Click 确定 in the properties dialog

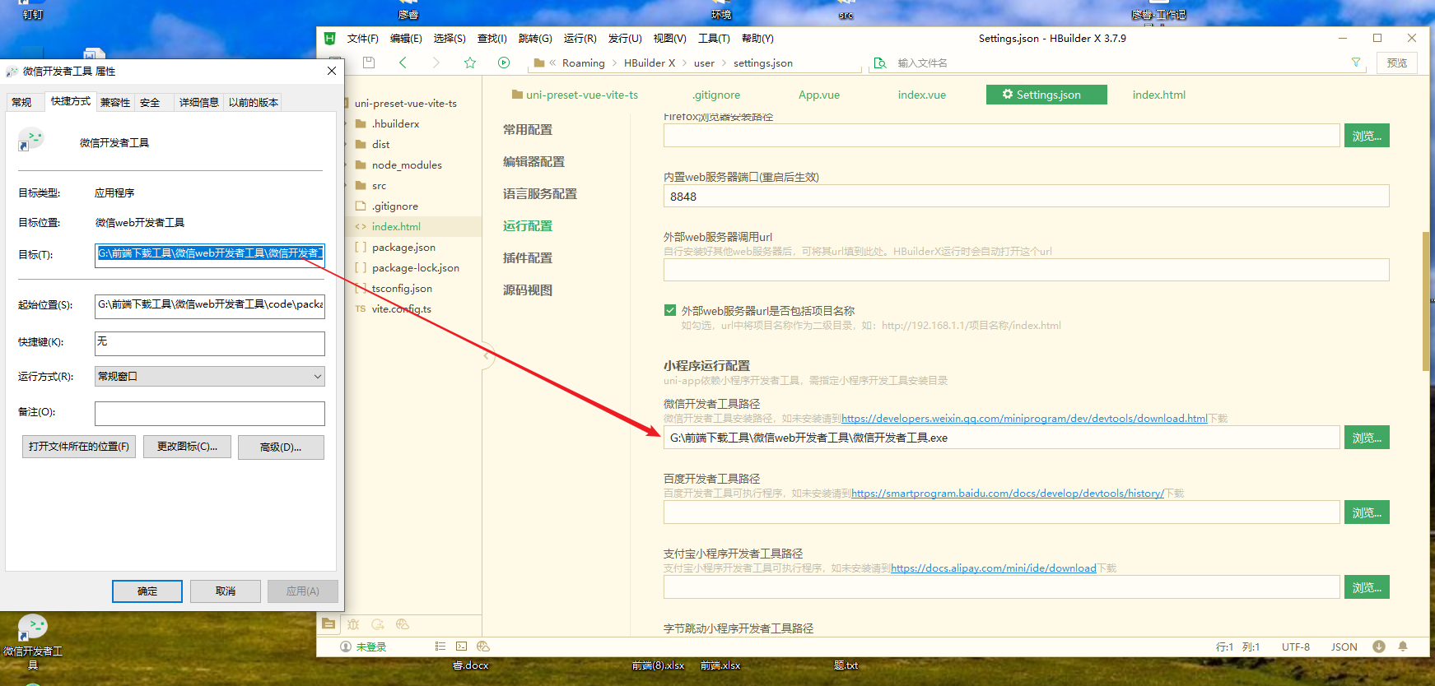tap(147, 591)
